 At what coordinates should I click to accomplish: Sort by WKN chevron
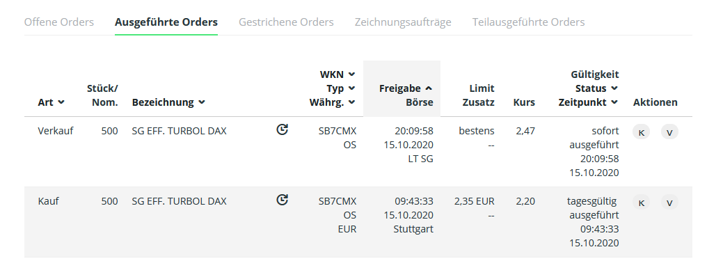tap(351, 74)
